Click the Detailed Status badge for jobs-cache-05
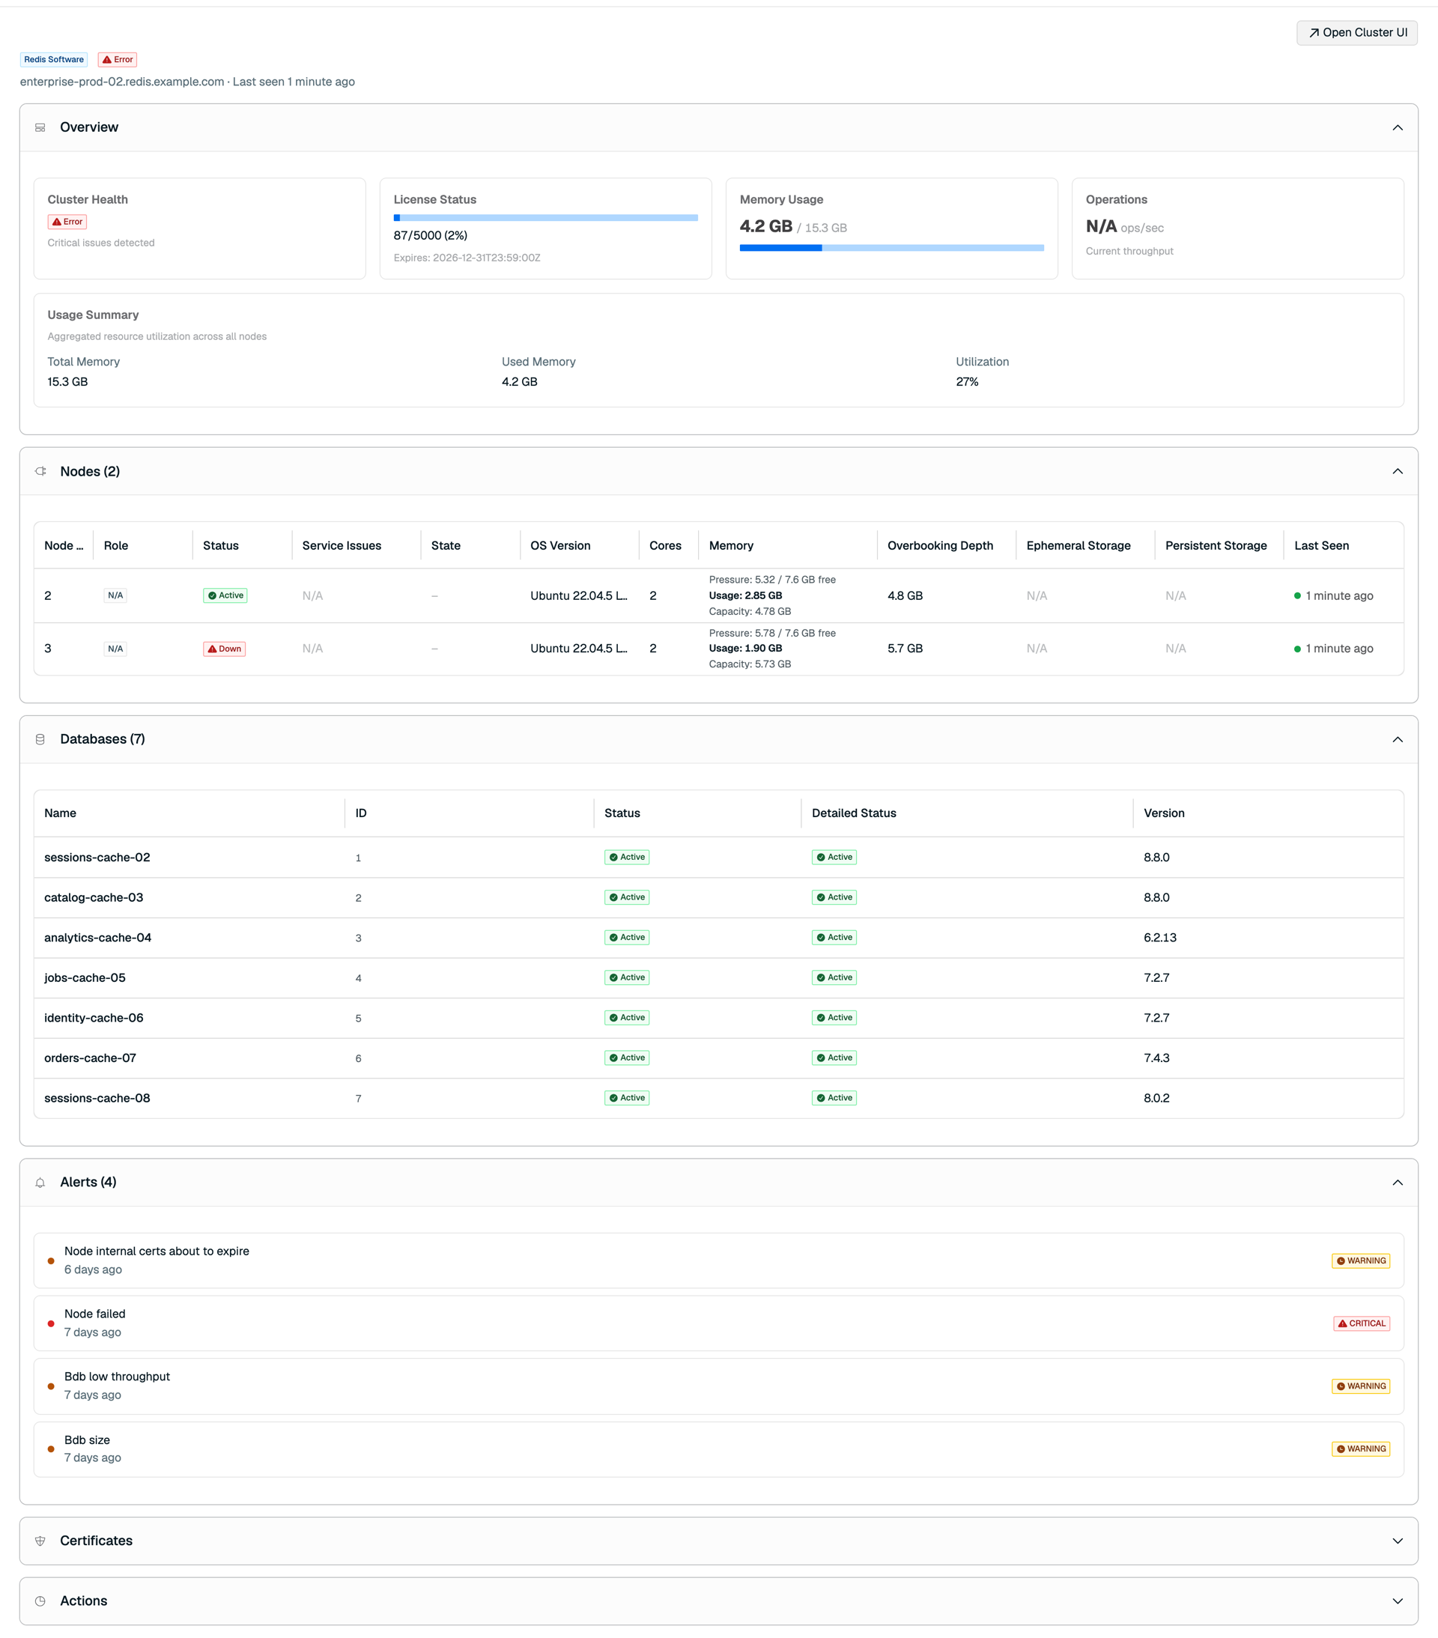The image size is (1438, 1638). coord(834,977)
